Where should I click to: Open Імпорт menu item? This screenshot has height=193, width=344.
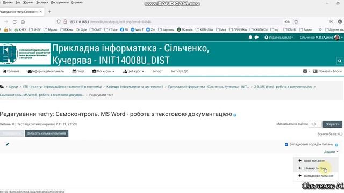click(157, 71)
